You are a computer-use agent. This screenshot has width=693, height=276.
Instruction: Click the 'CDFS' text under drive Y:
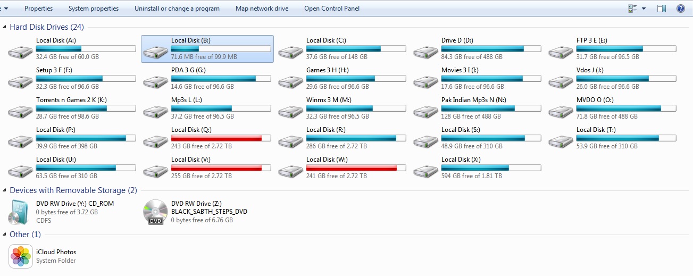tap(44, 220)
